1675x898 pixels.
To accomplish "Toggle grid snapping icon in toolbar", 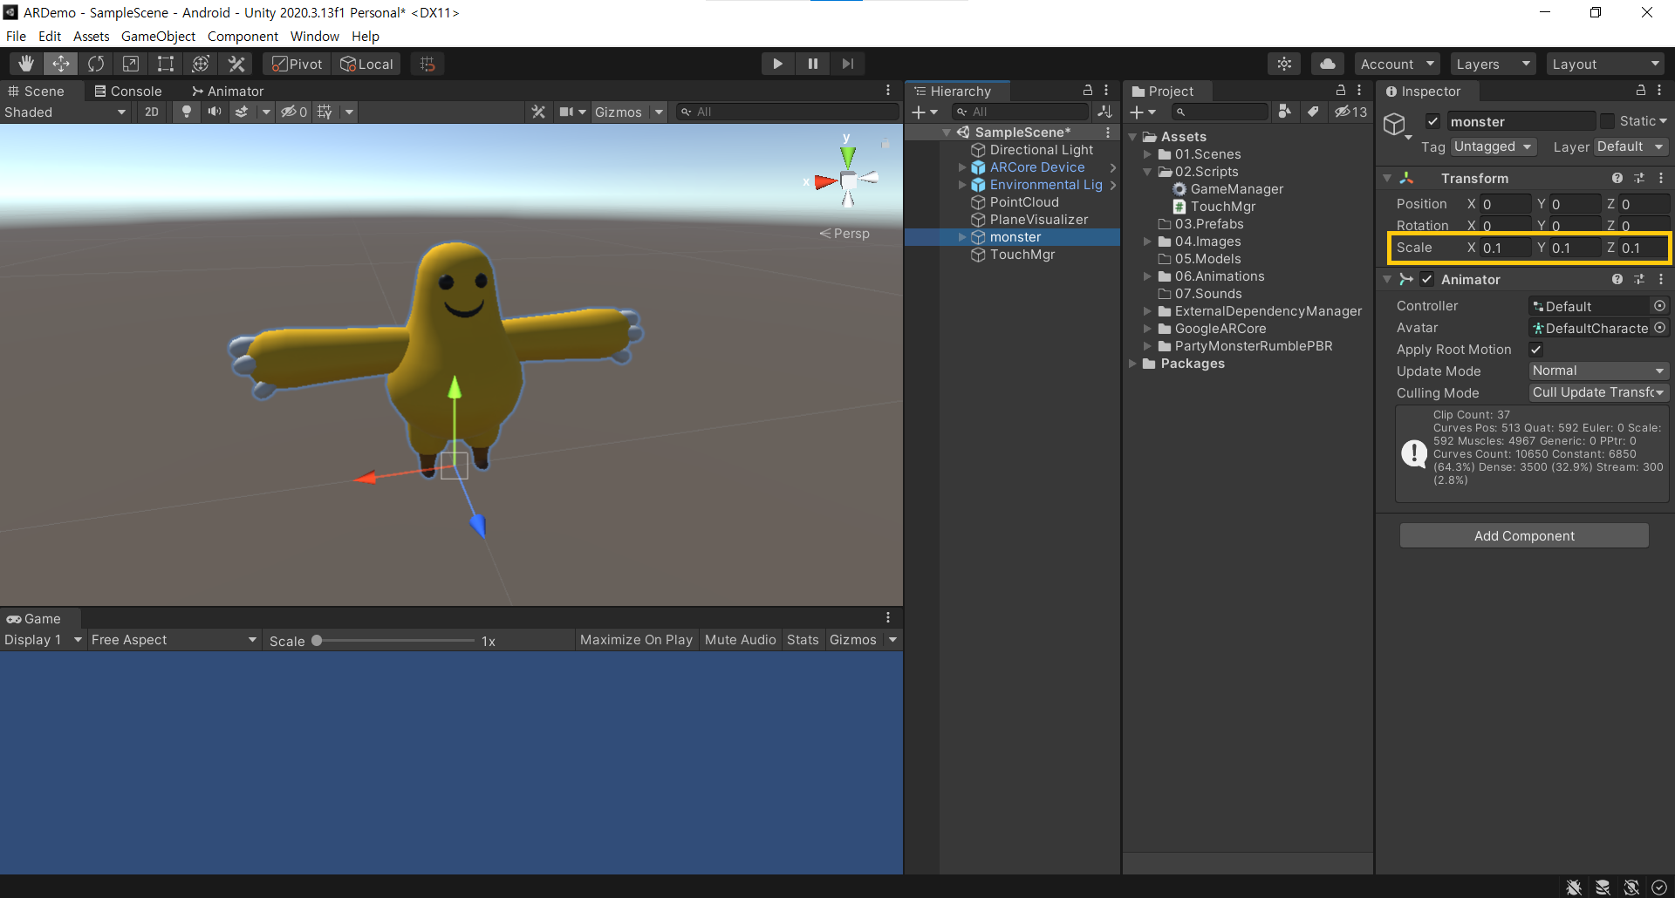I will pyautogui.click(x=427, y=64).
